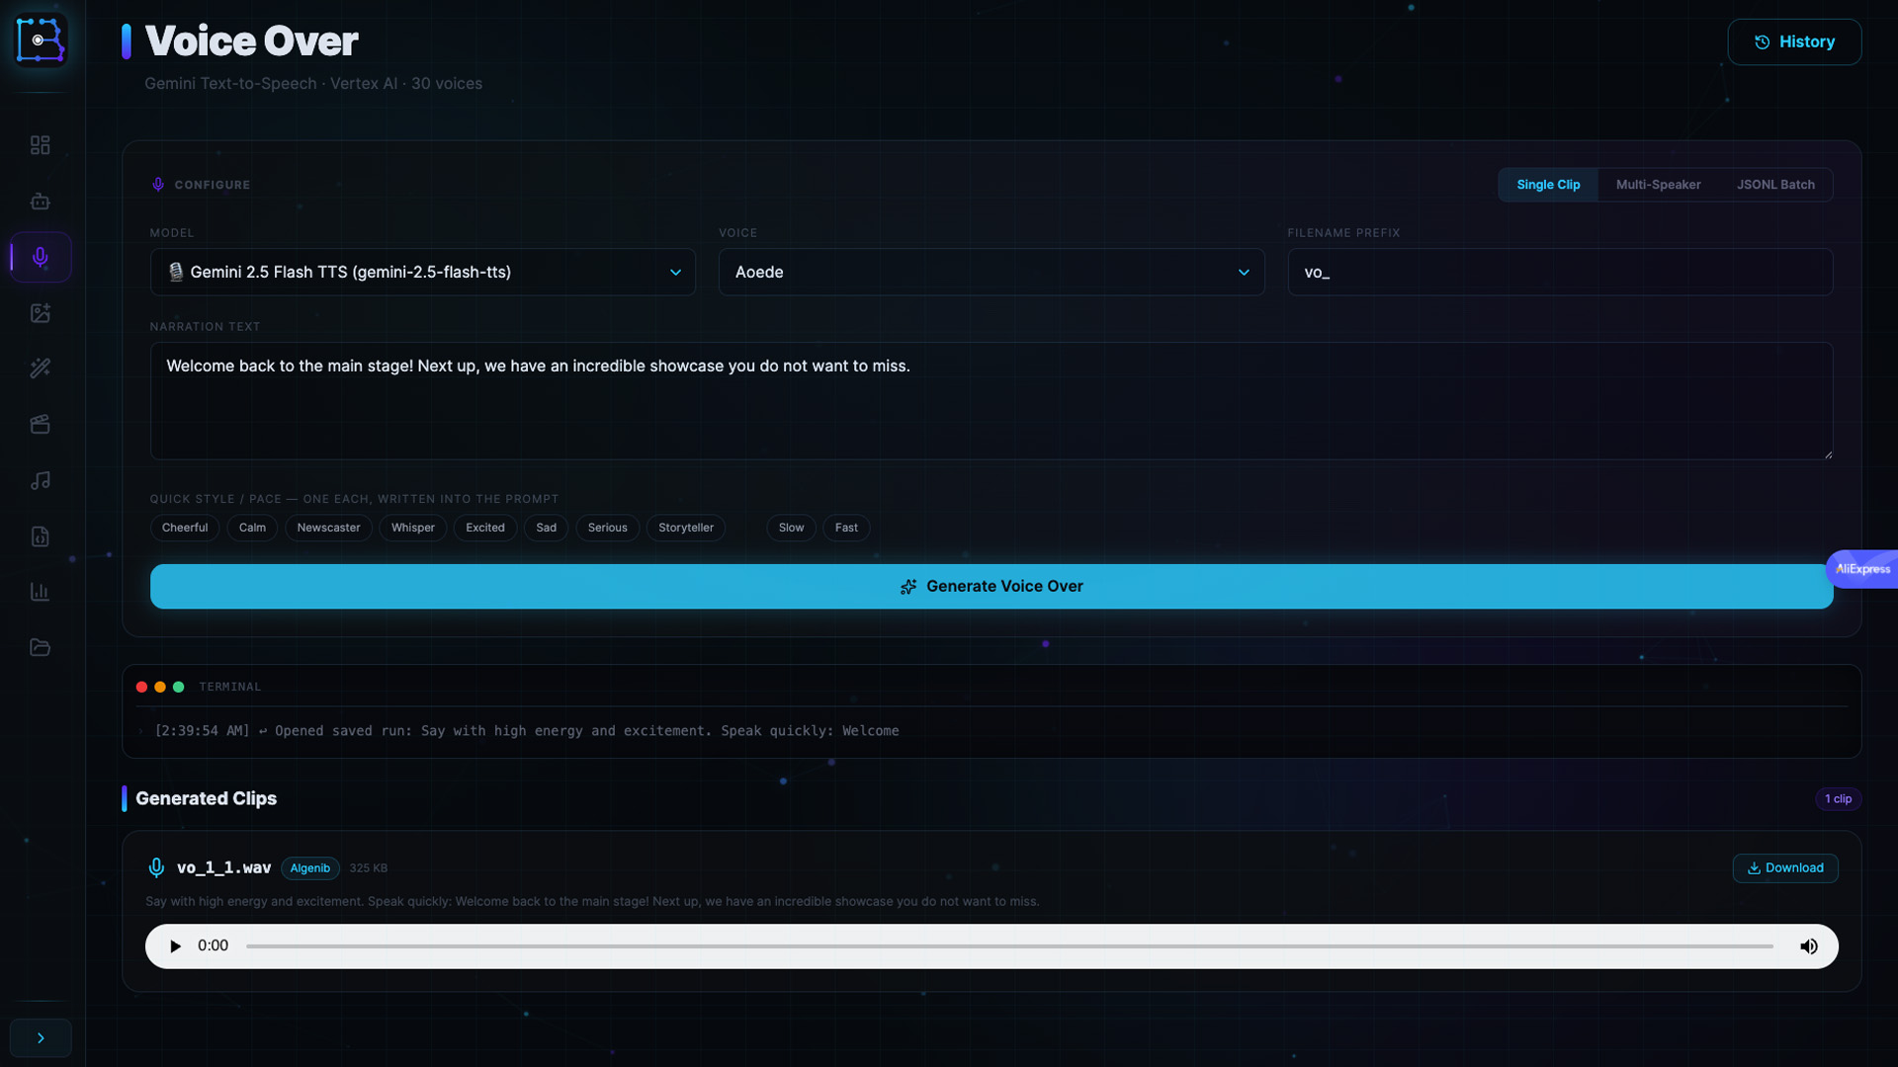
Task: Click the 1 clip count badge
Action: 1839,799
